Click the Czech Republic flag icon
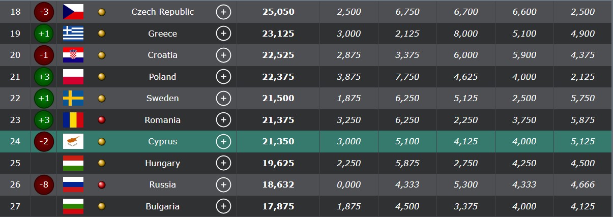 pos(73,12)
